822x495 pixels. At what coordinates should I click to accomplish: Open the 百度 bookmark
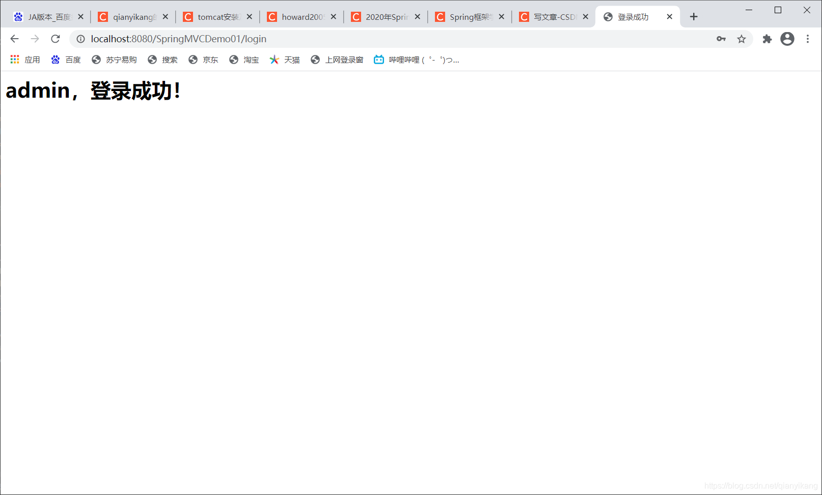point(66,60)
